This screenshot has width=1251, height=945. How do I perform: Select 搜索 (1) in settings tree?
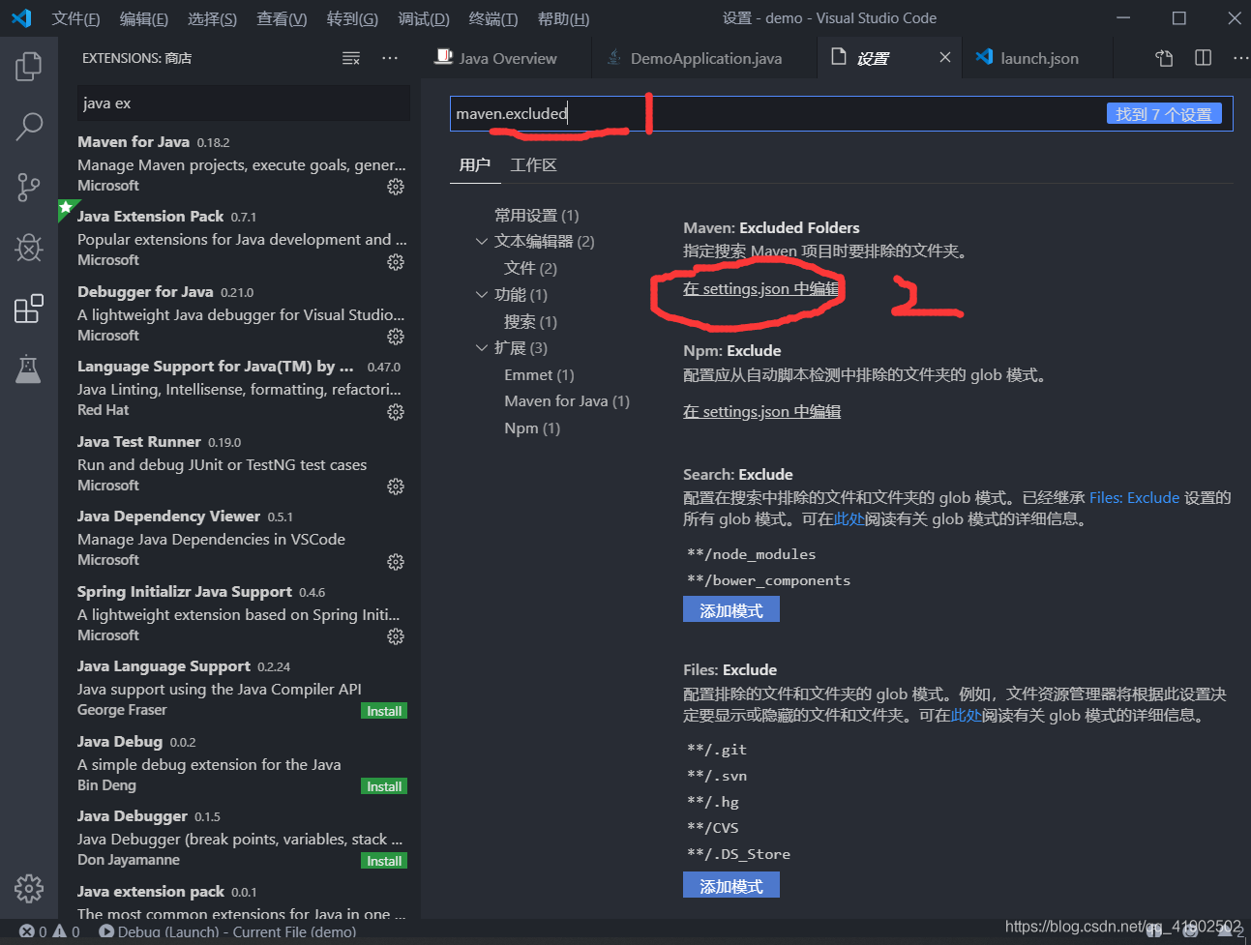pos(530,322)
